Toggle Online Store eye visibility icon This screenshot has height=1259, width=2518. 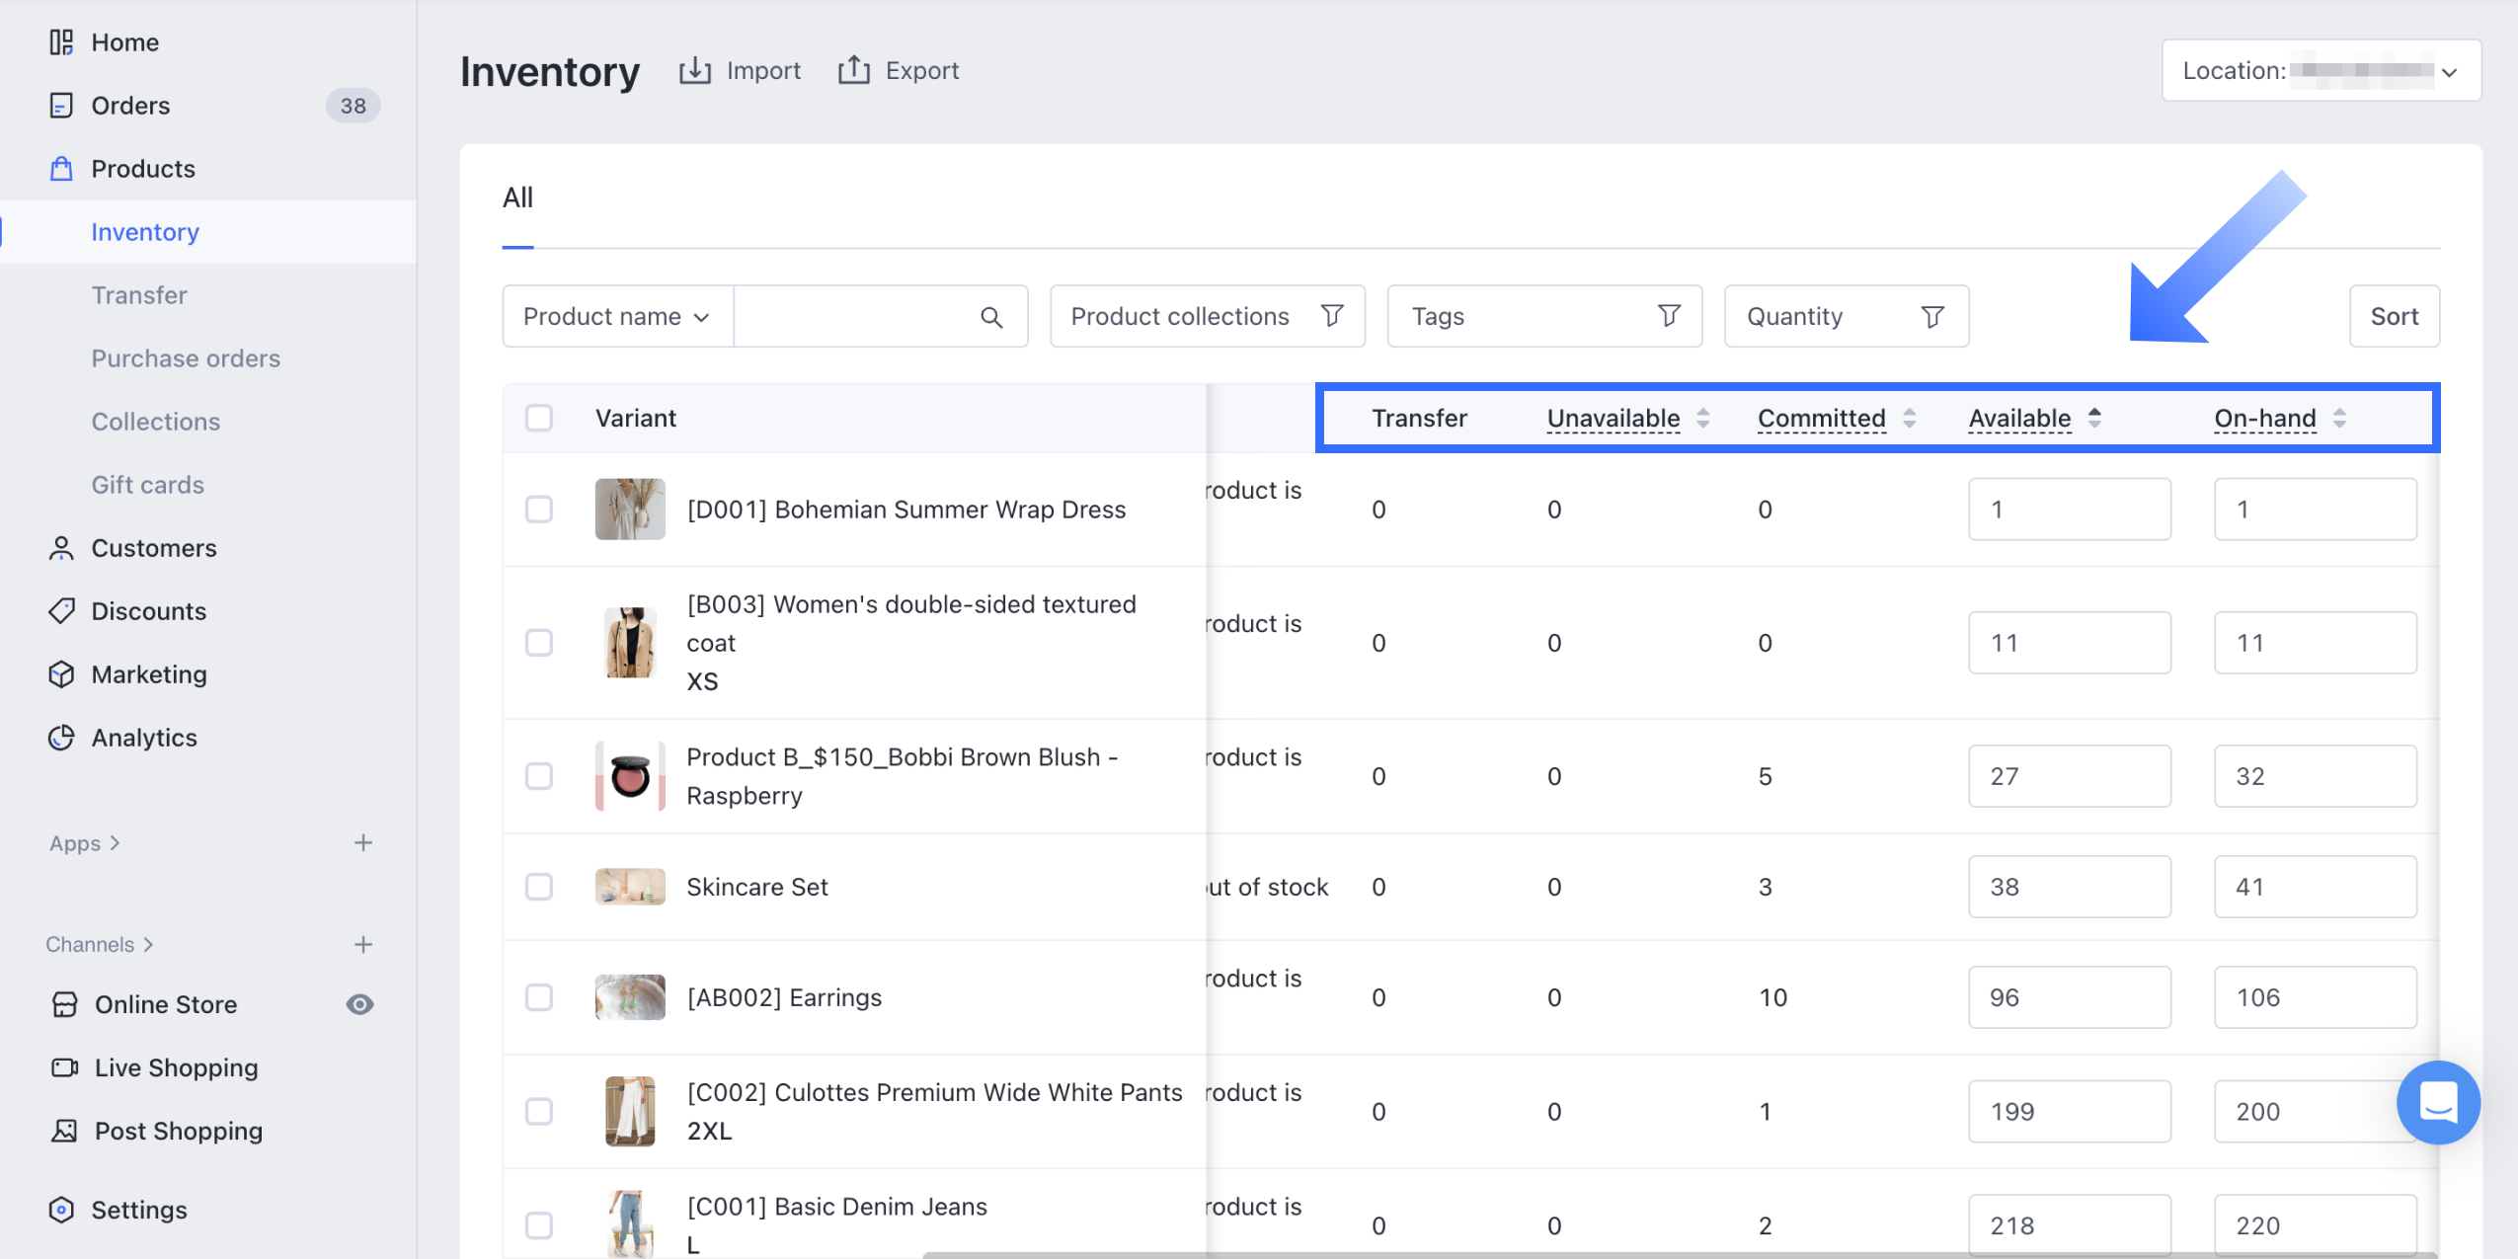pyautogui.click(x=359, y=1004)
